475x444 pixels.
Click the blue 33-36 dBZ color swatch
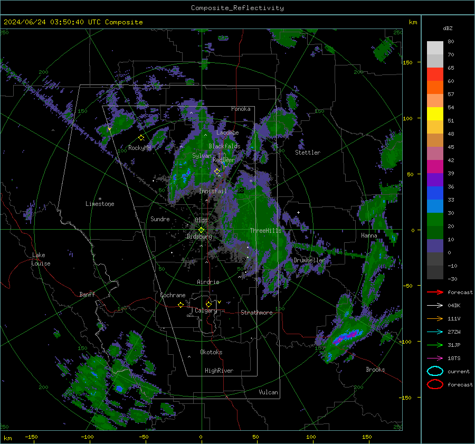pos(435,193)
